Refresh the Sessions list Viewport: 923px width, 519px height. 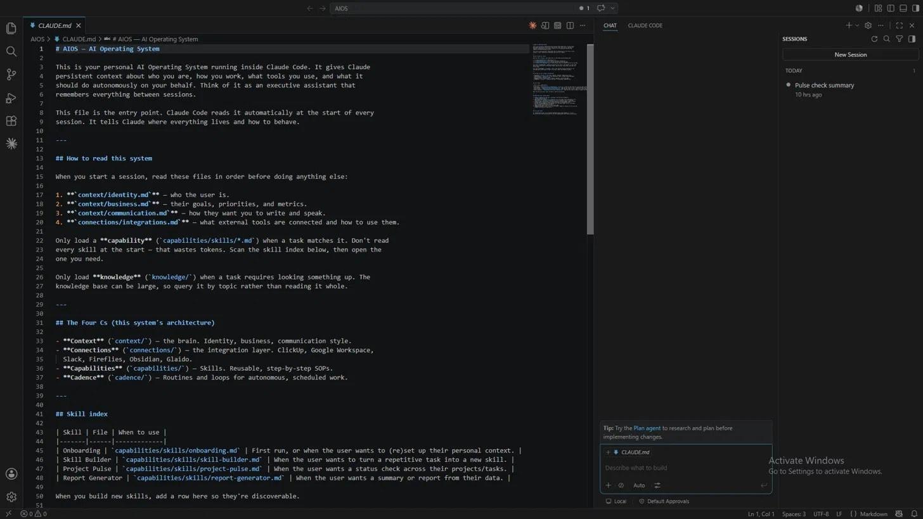874,39
